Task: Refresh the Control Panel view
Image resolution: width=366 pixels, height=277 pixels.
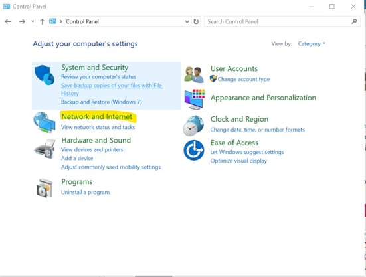Action: pos(196,21)
